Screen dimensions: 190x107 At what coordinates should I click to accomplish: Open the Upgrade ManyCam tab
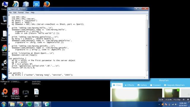coord(174,85)
